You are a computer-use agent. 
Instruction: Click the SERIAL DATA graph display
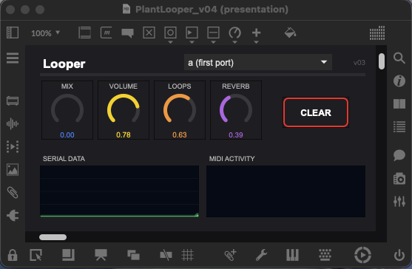(x=119, y=191)
